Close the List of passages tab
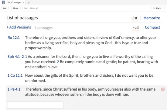This screenshot has height=110, width=167. coord(24,2)
